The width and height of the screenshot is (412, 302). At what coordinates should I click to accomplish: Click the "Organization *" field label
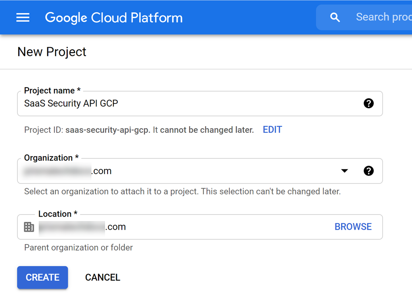pos(51,158)
